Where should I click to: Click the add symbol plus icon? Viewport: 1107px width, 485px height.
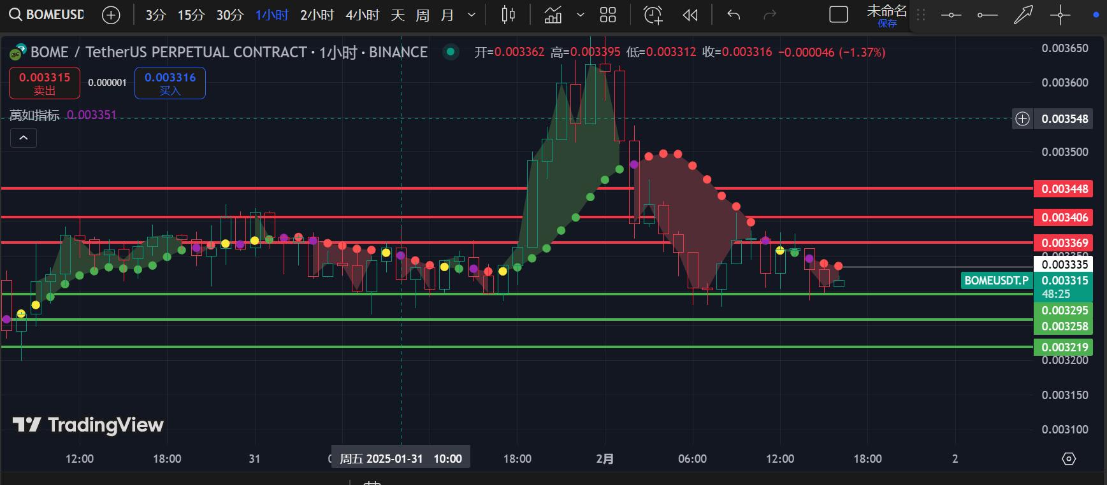[111, 15]
